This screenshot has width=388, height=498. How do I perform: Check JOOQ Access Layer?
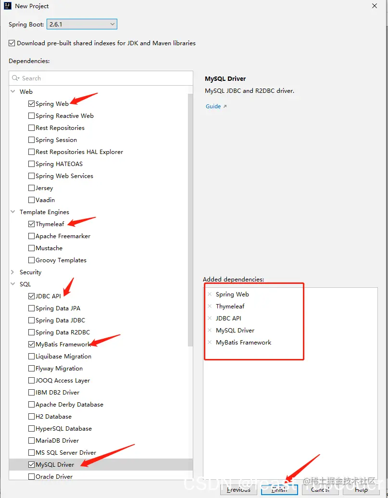point(31,381)
